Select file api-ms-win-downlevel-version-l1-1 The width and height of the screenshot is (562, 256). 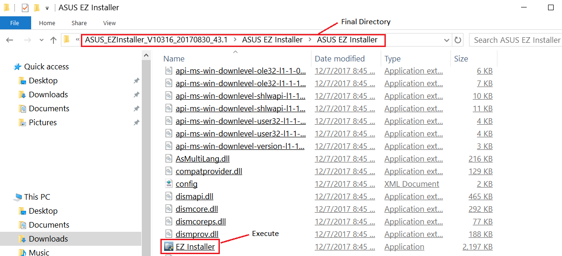coord(241,146)
